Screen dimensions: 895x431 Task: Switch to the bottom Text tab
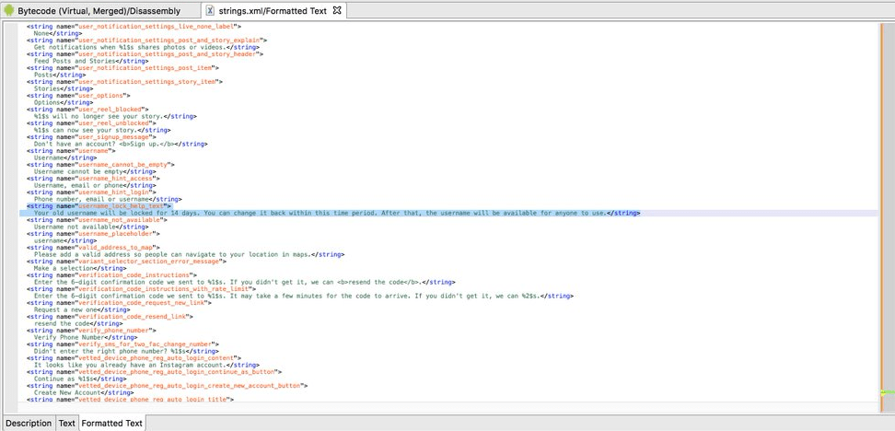[x=67, y=423]
